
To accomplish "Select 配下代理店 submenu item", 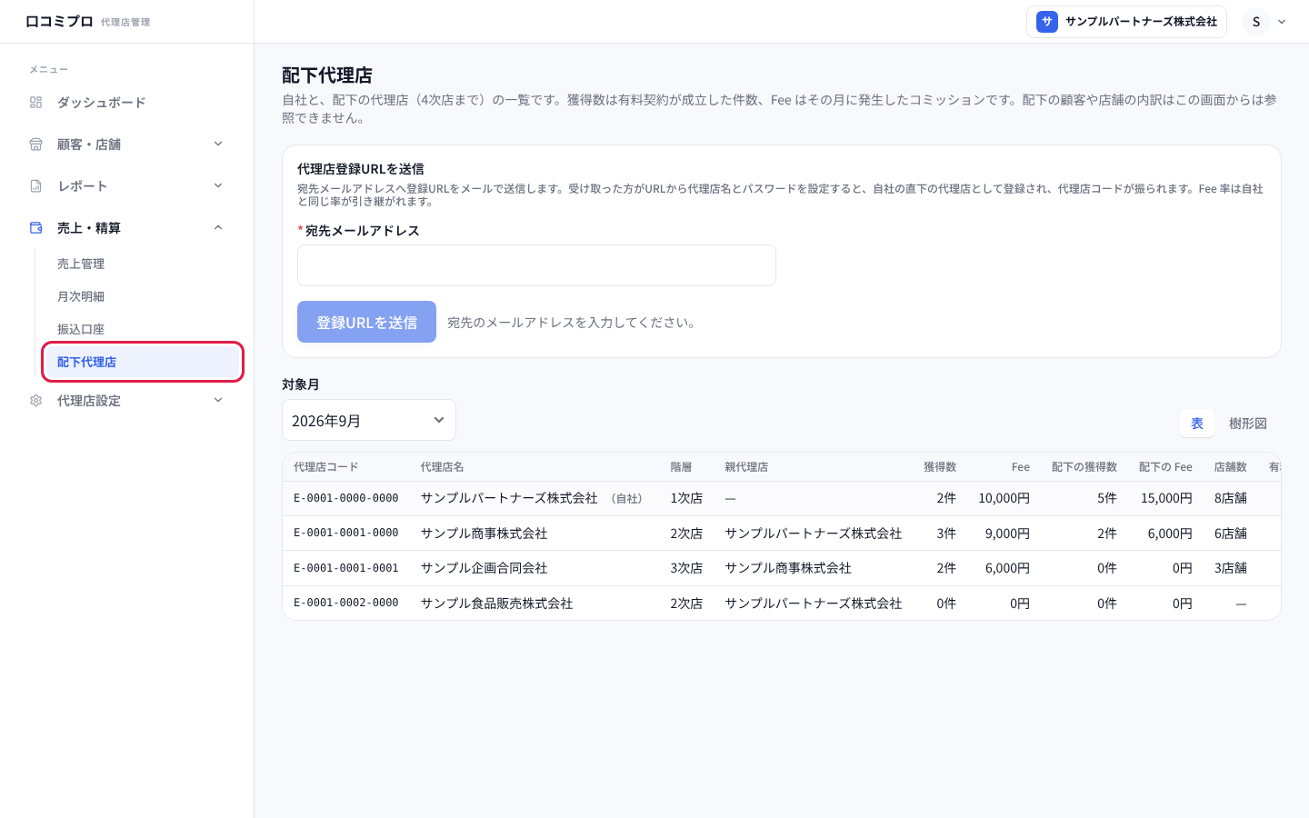I will [143, 362].
